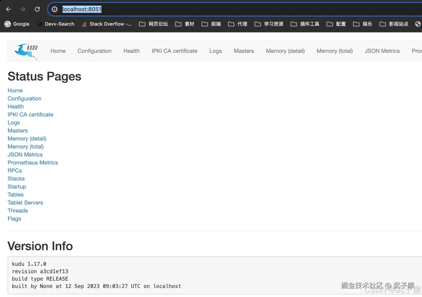Click the Status Pages heading
The width and height of the screenshot is (422, 297).
(44, 76)
